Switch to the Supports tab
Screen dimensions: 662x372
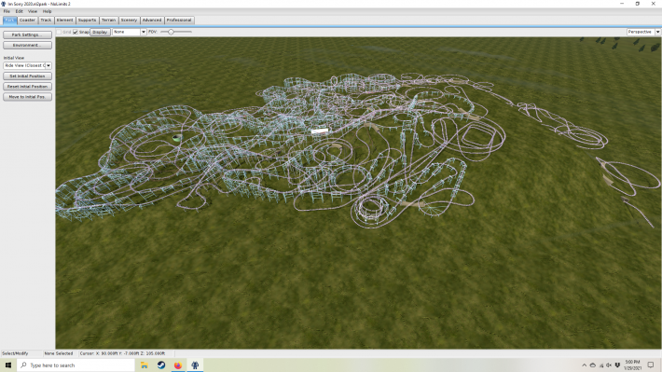87,21
